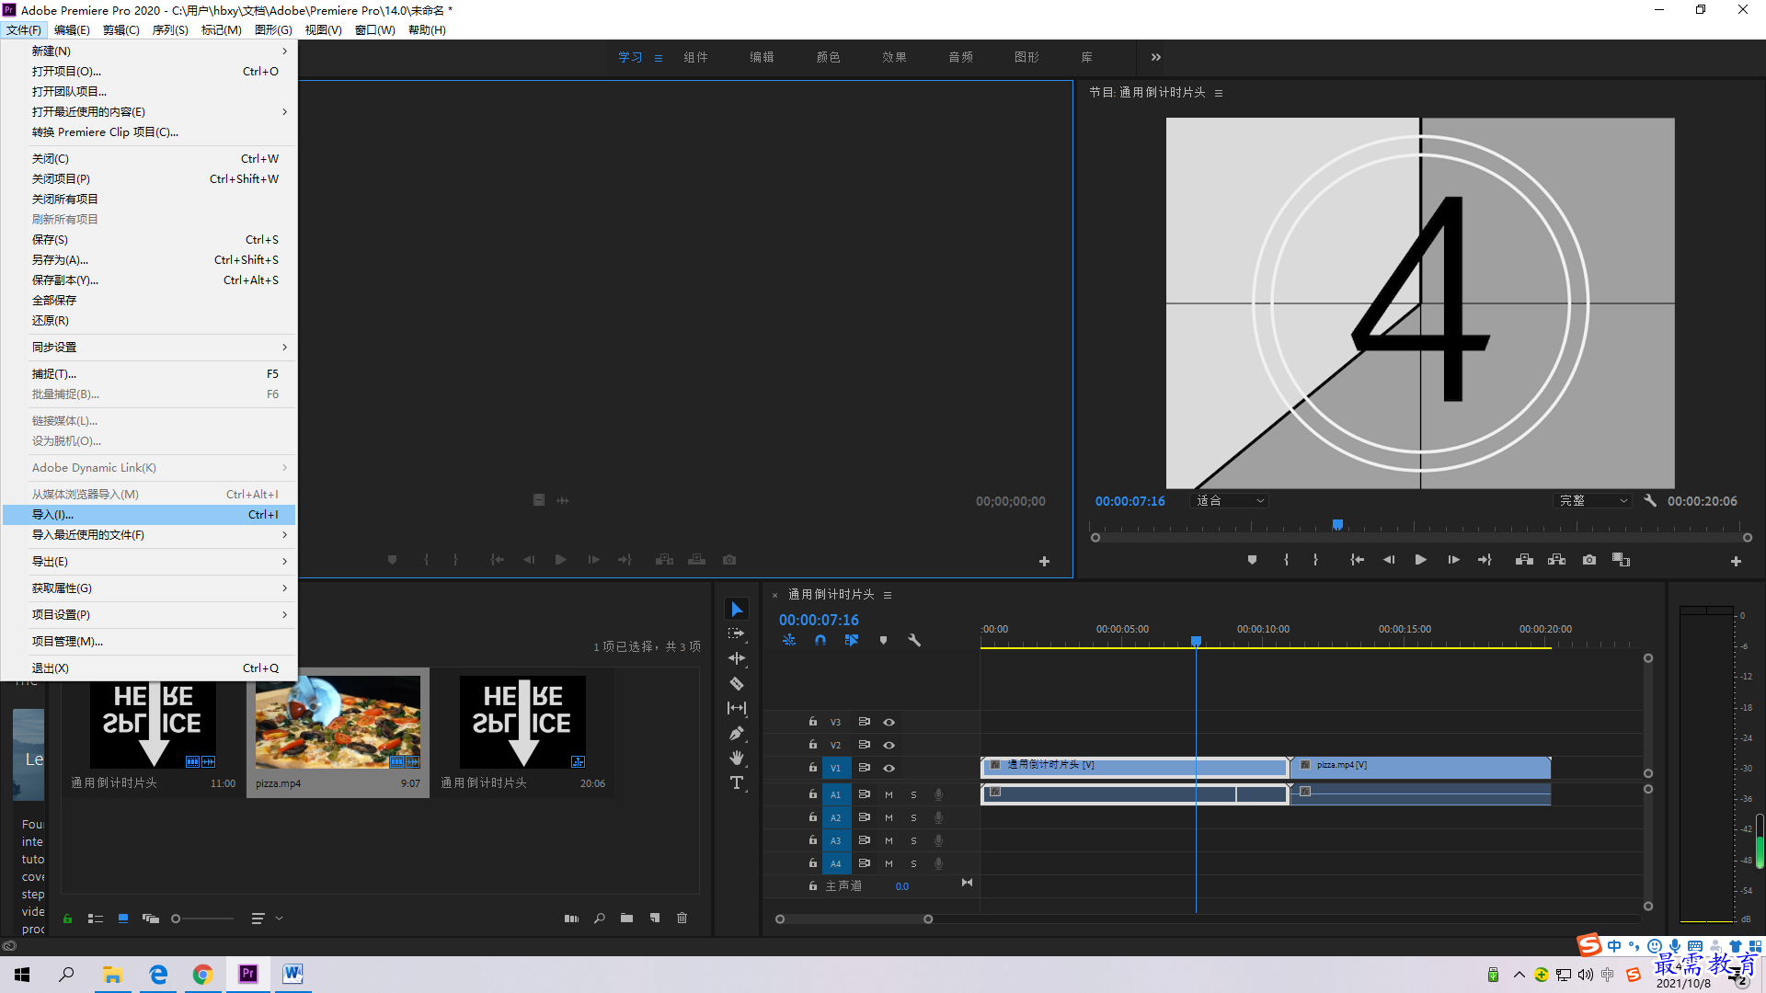Select the pizza.mp4 thumbnail
1766x993 pixels.
coord(338,723)
